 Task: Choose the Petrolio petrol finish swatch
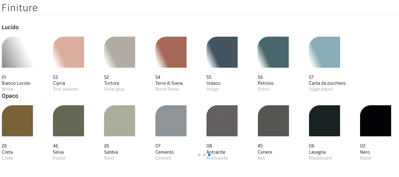pyautogui.click(x=273, y=52)
